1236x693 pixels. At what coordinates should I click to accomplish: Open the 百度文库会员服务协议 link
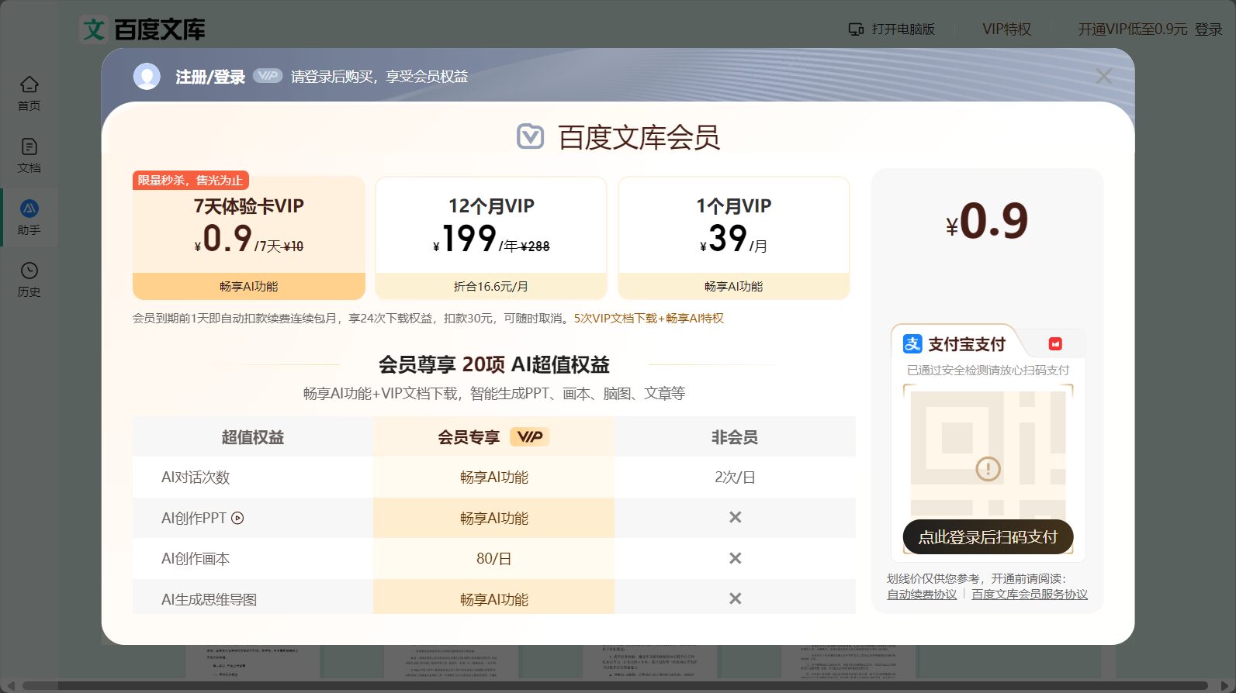pos(1030,594)
